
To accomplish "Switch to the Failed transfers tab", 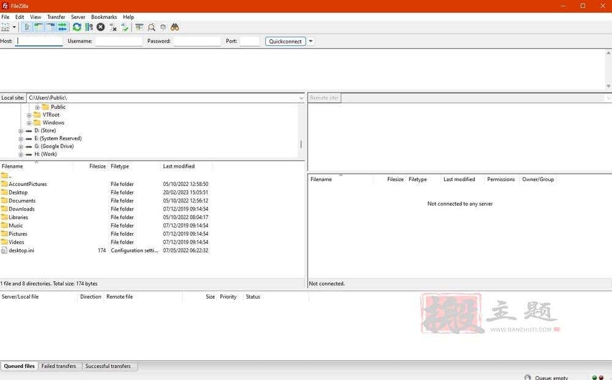I will click(59, 366).
